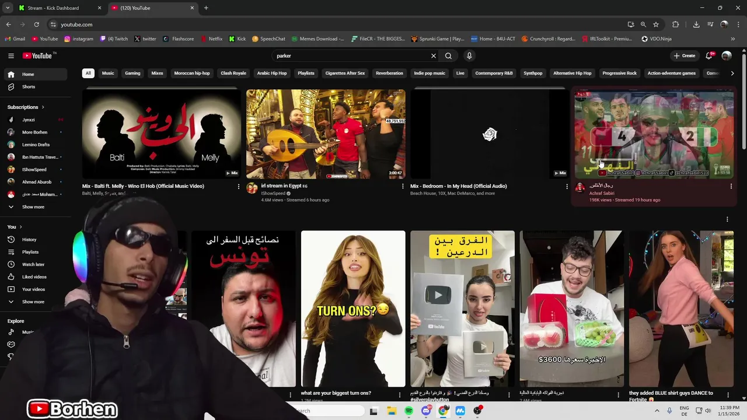Open options for Bedroom In My Head mix
Image resolution: width=747 pixels, height=420 pixels.
(x=567, y=186)
